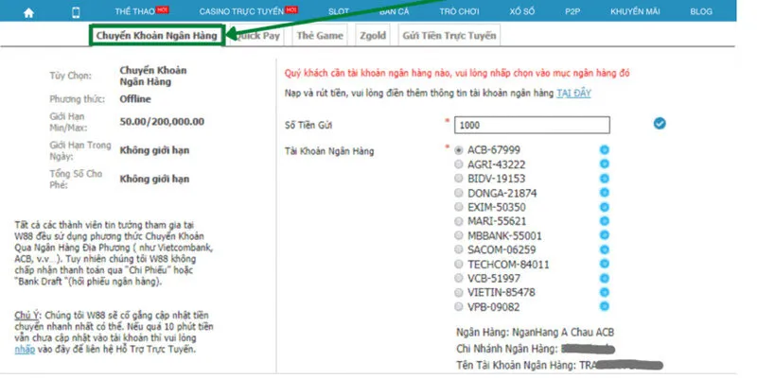Image resolution: width=757 pixels, height=378 pixels.
Task: Click info icon next to ACB-67999
Action: (x=604, y=149)
